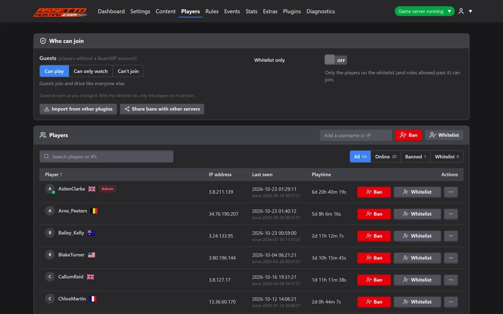503x314 pixels.
Task: Open the Diagnostics tab
Action: (320, 11)
